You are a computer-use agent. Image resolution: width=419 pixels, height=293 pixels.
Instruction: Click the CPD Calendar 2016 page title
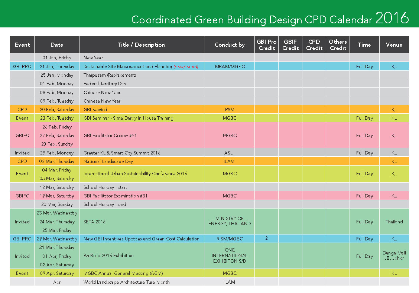click(270, 19)
